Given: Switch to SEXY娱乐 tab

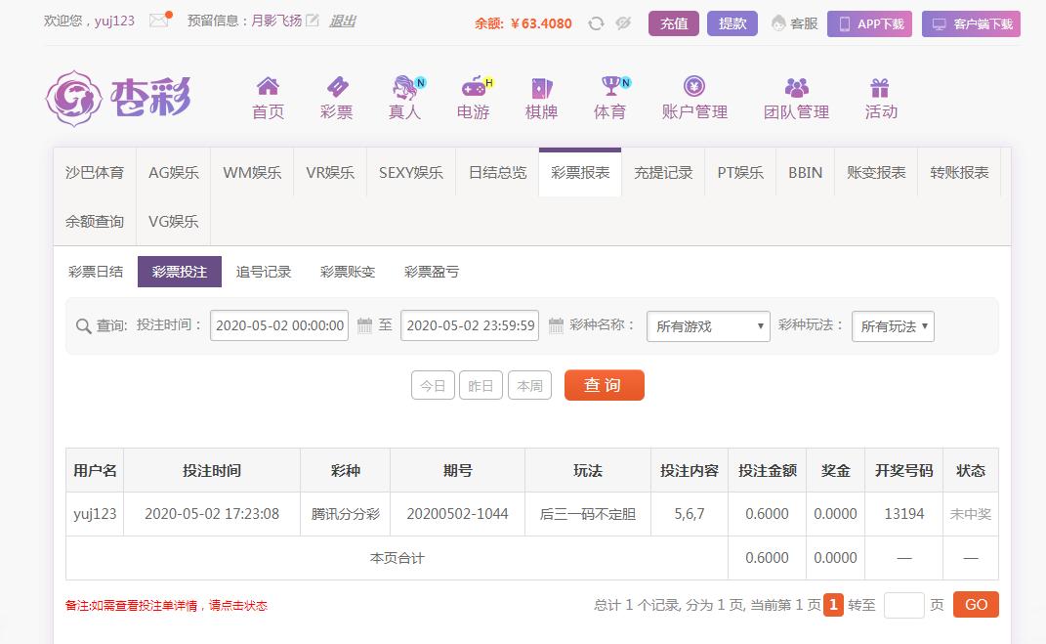Looking at the screenshot, I should click(411, 172).
